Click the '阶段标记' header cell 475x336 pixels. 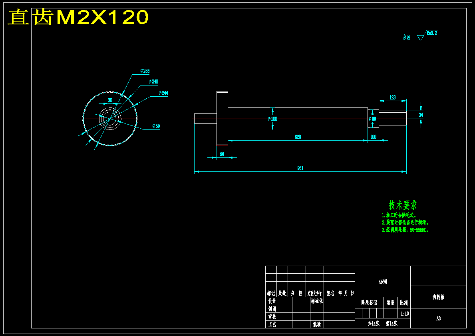point(369,303)
